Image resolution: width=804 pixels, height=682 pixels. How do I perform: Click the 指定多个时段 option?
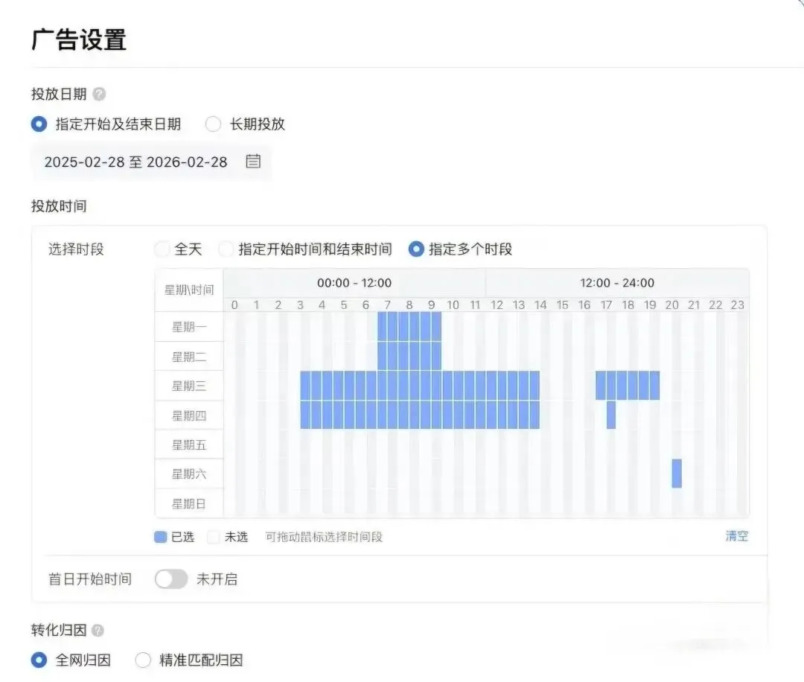point(416,249)
